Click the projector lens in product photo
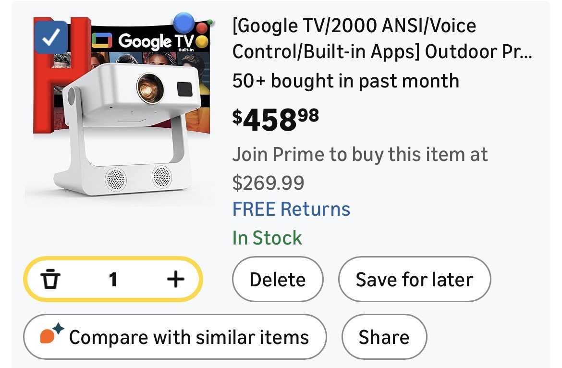 tap(147, 87)
